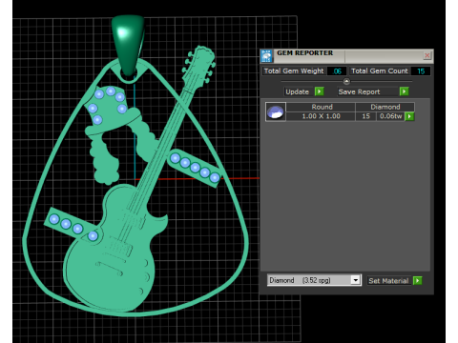Image resolution: width=458 pixels, height=343 pixels.
Task: Collapse the panel with the round arrow toggle
Action: coord(346,82)
